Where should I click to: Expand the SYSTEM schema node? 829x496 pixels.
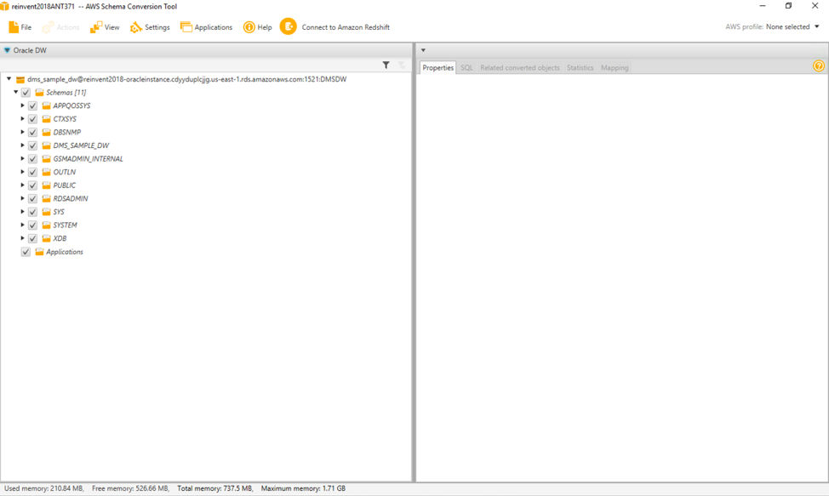(23, 225)
